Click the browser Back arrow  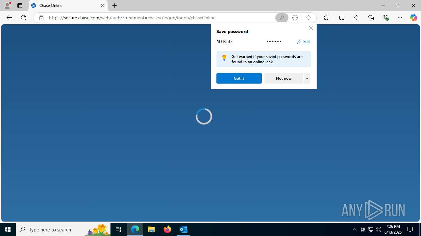click(9, 18)
